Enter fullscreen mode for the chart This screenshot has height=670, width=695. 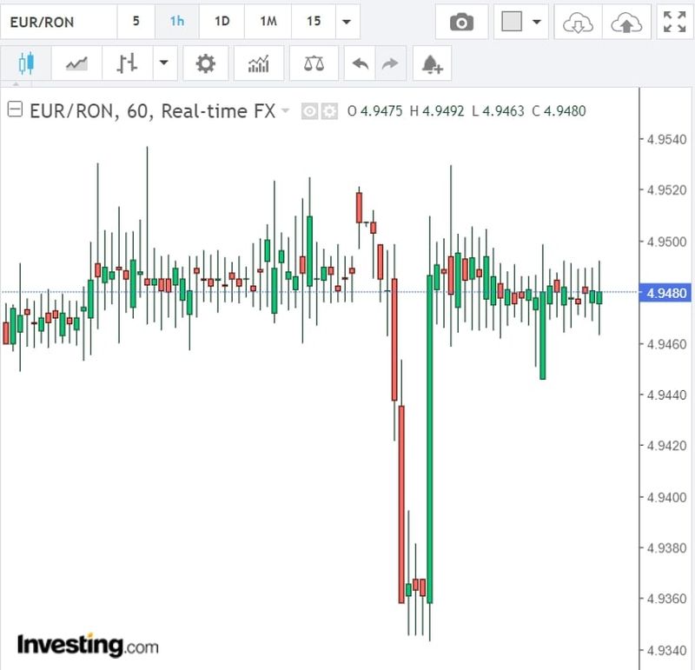(673, 23)
